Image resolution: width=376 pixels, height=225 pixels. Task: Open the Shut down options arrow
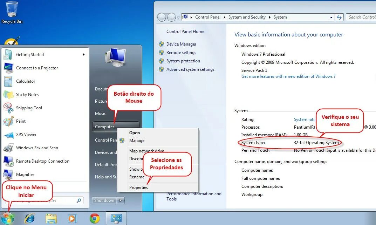click(x=121, y=200)
